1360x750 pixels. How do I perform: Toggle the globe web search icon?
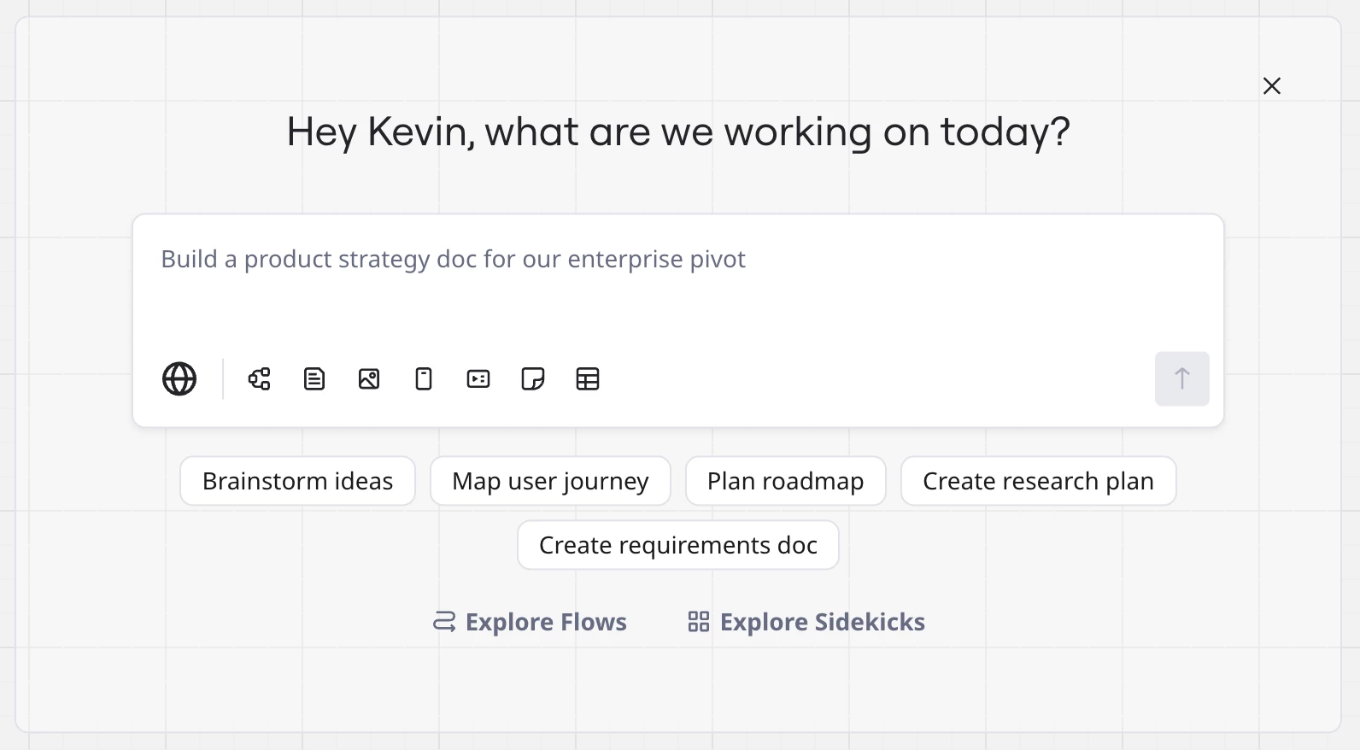(x=179, y=378)
